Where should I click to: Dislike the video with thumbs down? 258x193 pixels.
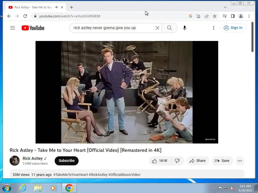177,161
